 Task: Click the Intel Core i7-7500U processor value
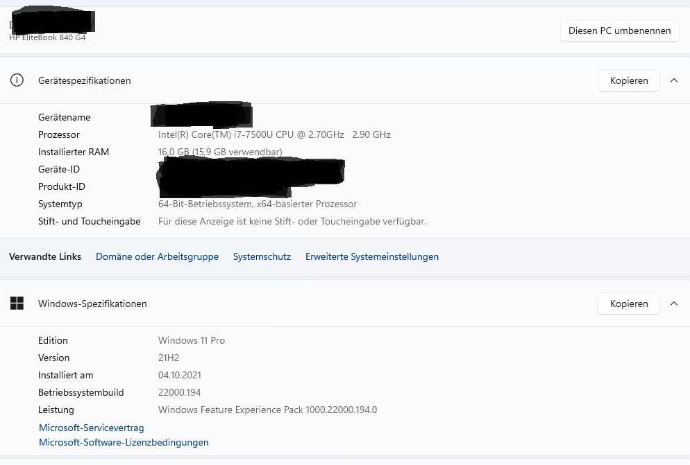(274, 134)
